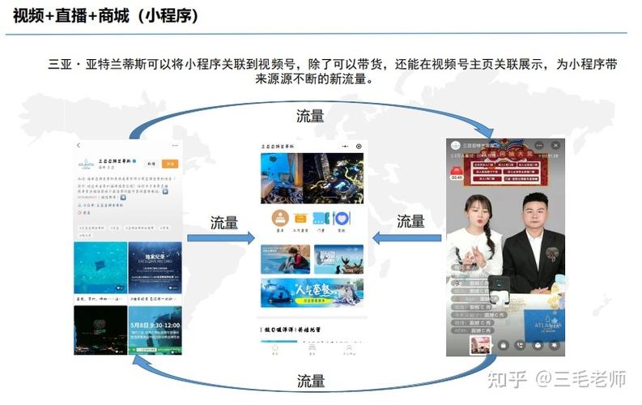Click the slide title 视频+直播+商城（小程序）
This screenshot has width=642, height=405.
105,16
